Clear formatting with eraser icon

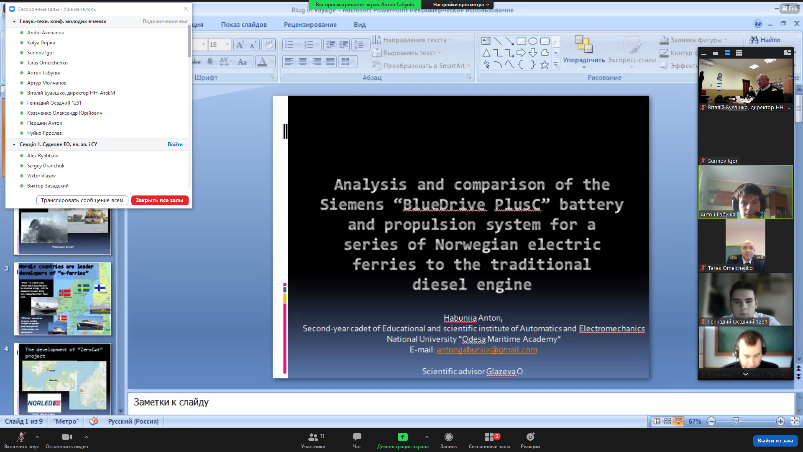(x=269, y=45)
